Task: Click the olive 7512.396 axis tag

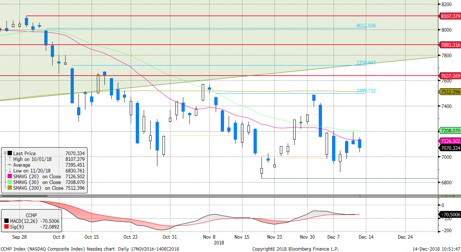Action: point(450,92)
